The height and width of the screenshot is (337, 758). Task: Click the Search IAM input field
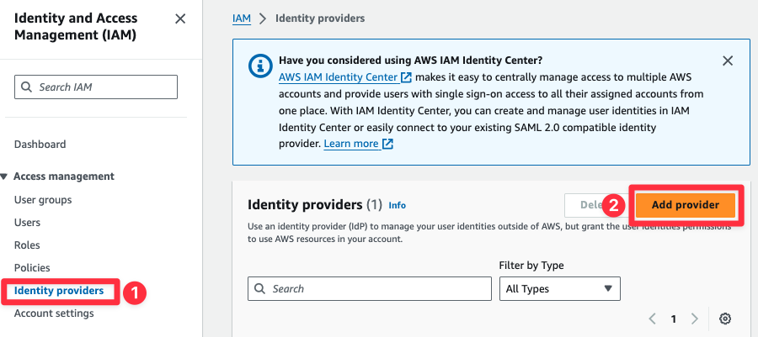[96, 87]
